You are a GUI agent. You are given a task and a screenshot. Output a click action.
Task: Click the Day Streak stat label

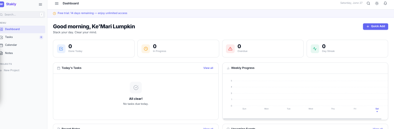pos(328,51)
